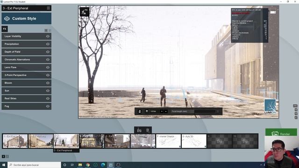This screenshot has height=168, width=299.
Task: Toggle the Depth of Field eye icon
Action: (48, 52)
